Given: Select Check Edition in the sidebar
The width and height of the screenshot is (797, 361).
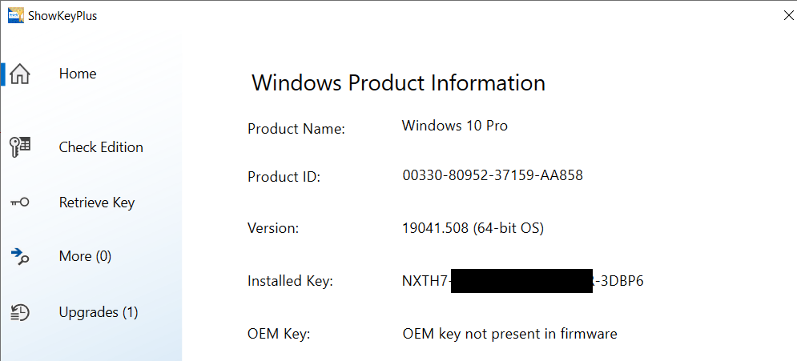Looking at the screenshot, I should [101, 147].
